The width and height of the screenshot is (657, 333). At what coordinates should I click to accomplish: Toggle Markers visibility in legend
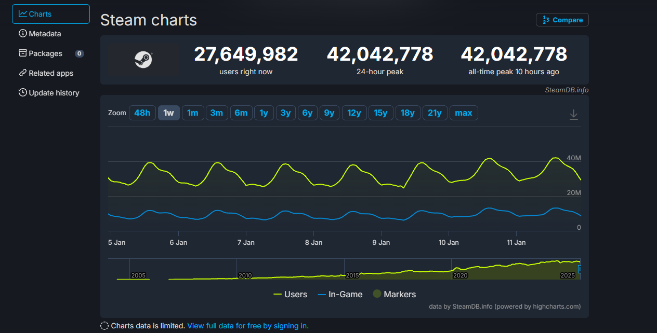[x=394, y=294]
